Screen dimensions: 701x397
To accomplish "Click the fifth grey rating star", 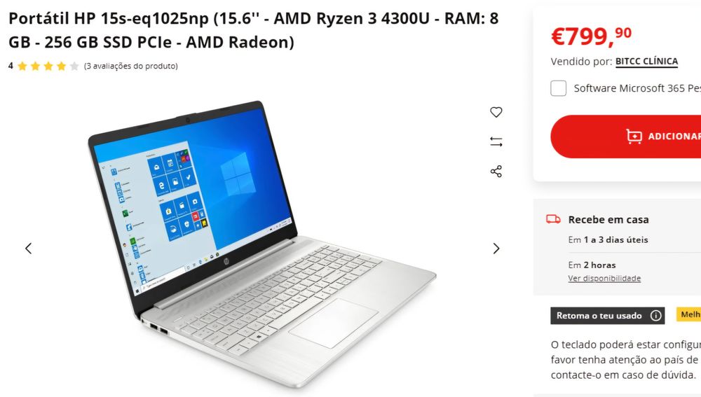I will pos(75,66).
